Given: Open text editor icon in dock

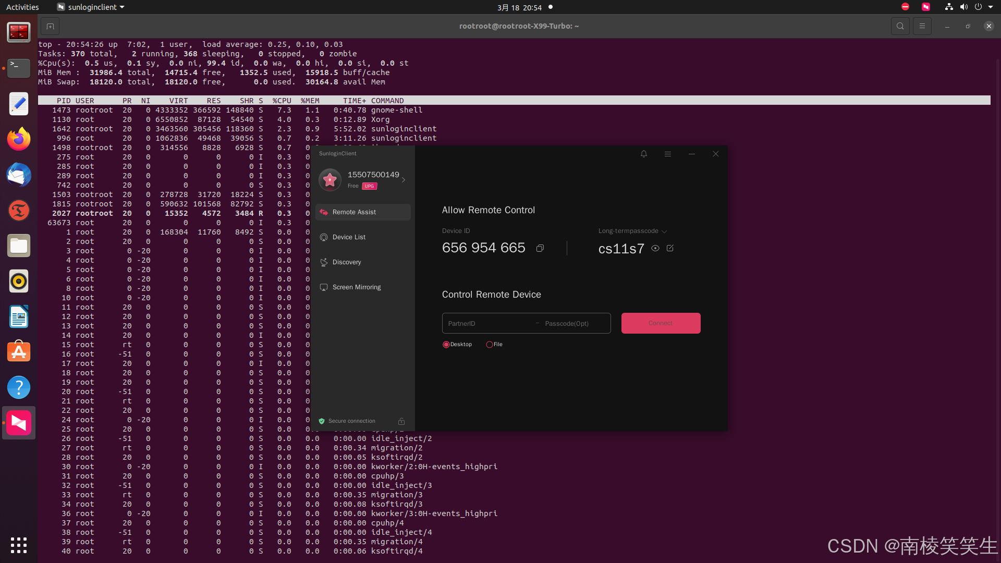Looking at the screenshot, I should click(x=19, y=104).
